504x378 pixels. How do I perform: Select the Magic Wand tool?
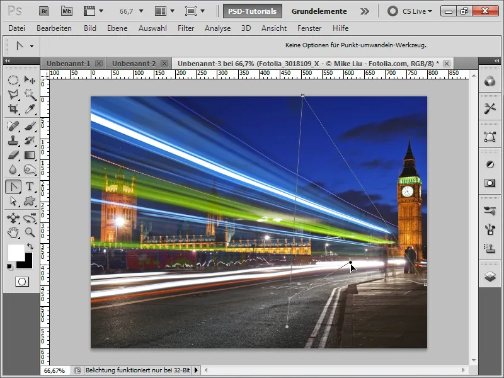(30, 94)
